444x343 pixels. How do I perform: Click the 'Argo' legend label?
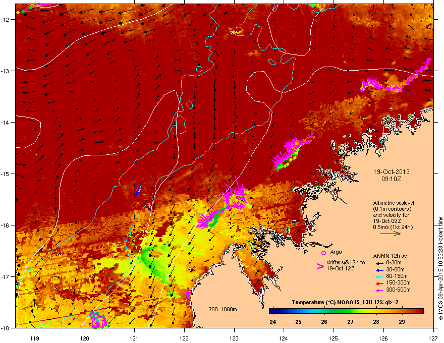(336, 252)
